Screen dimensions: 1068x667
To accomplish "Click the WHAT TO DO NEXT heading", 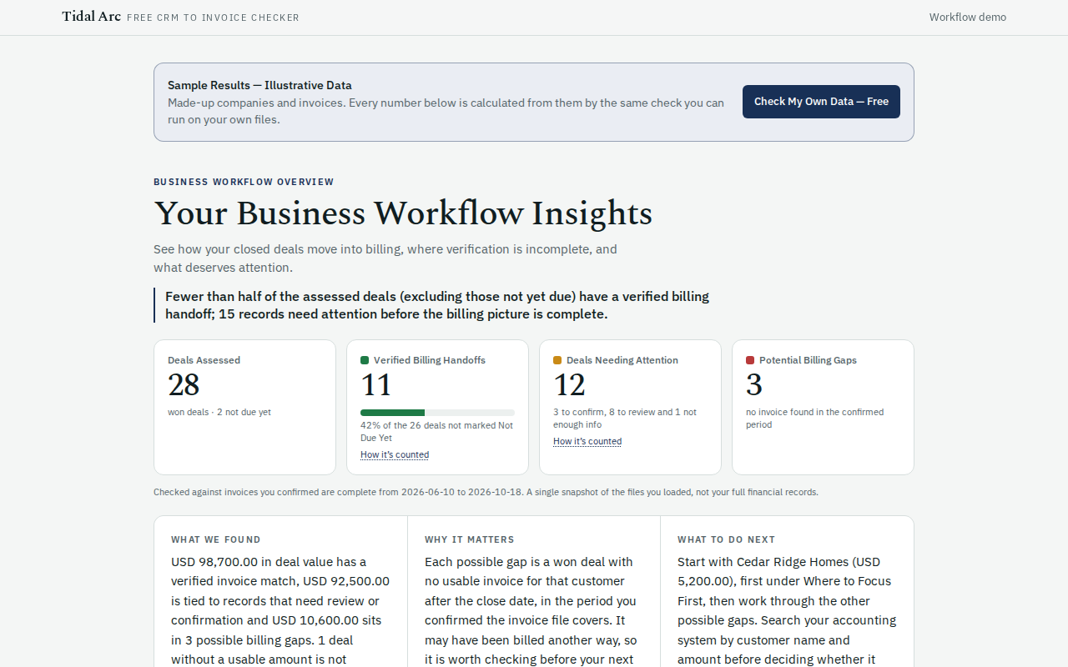I will (x=727, y=539).
